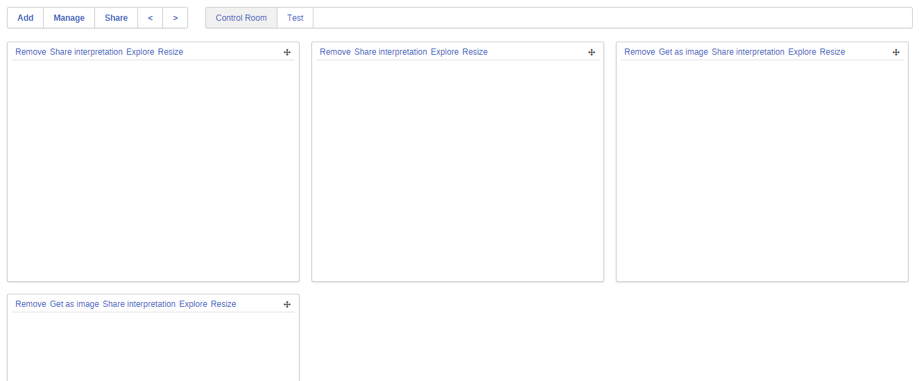The width and height of the screenshot is (919, 381).
Task: Click Explore on the top-middle widget
Action: point(445,52)
